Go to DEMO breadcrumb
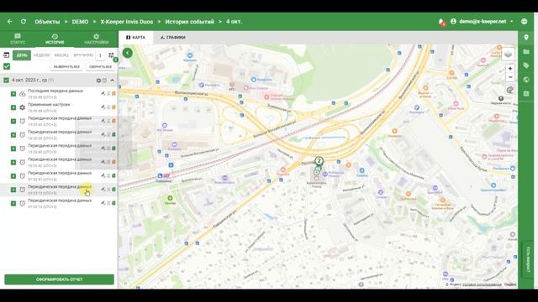 pos(81,22)
